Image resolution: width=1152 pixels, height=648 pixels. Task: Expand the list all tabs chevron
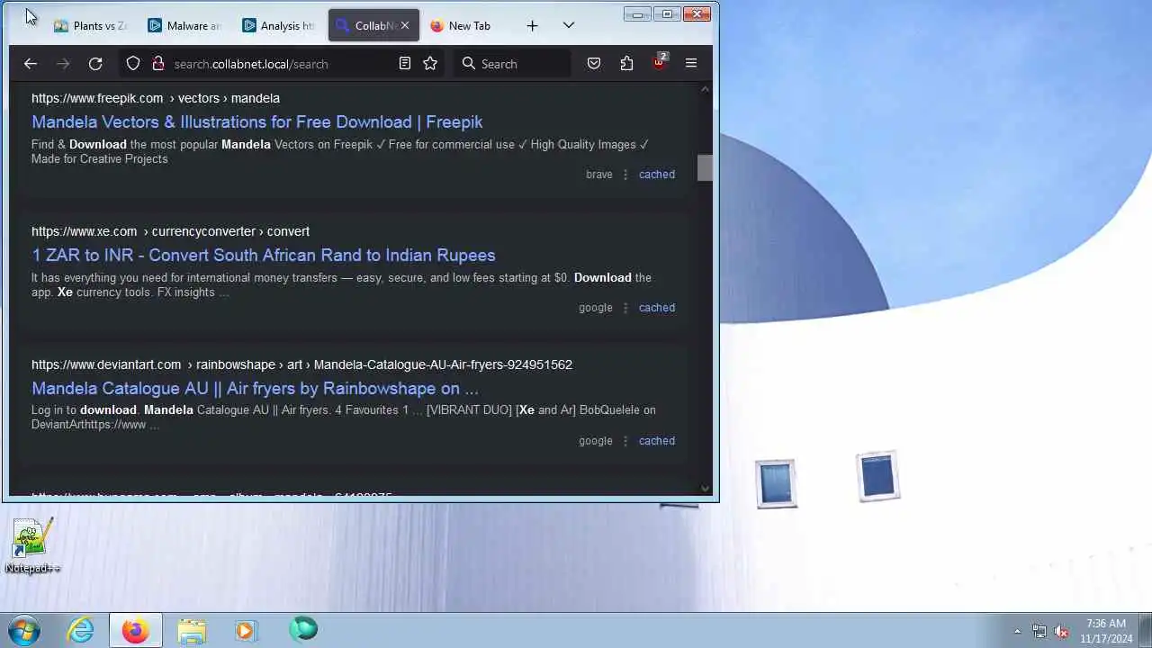coord(568,26)
